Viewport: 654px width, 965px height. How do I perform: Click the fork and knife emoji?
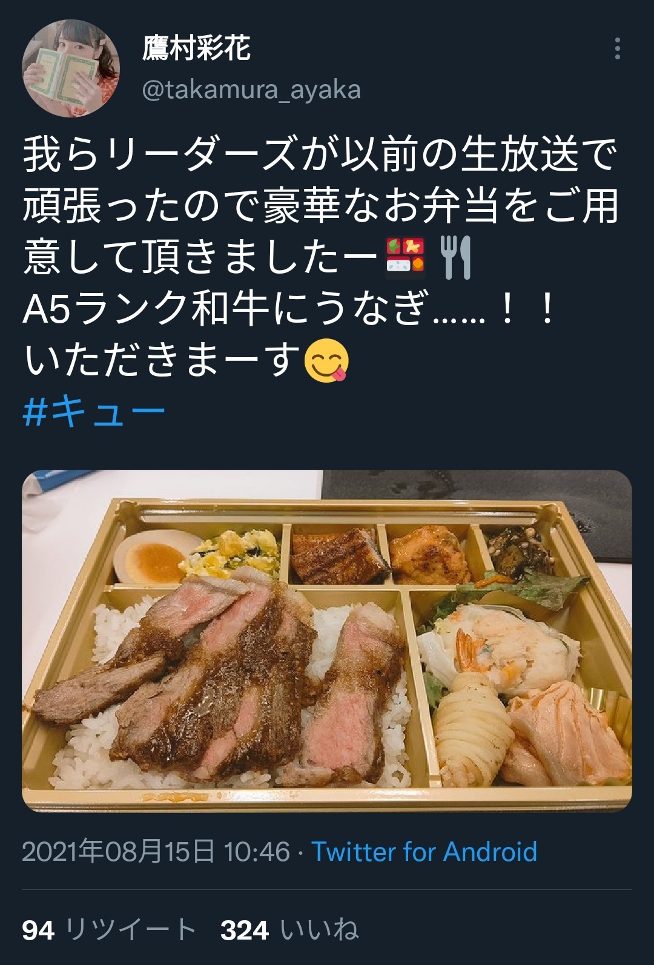[x=455, y=258]
